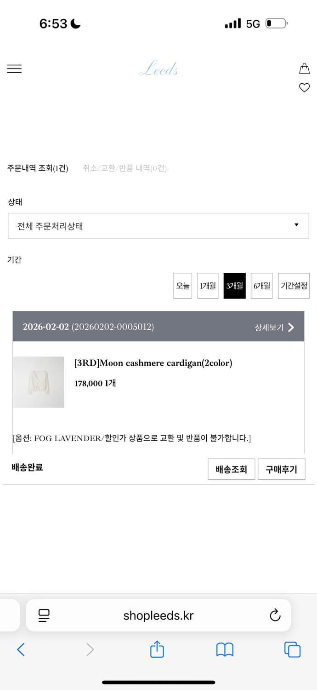Open the wishlist heart icon

tap(304, 87)
